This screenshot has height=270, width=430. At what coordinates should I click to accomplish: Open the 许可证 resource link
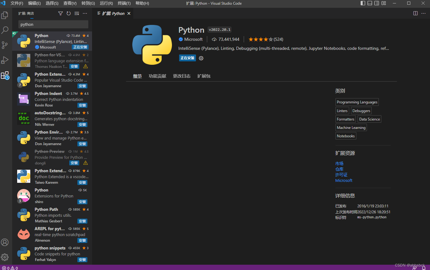coord(341,175)
